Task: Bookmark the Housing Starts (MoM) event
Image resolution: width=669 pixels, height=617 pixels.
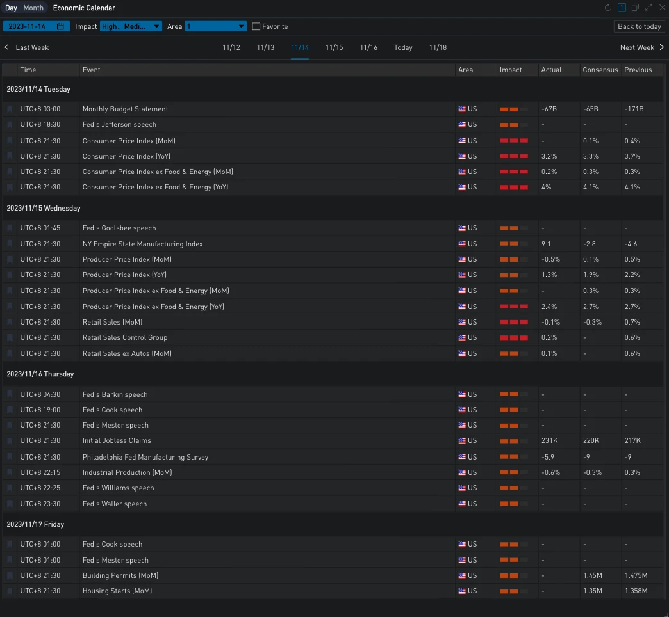Action: [x=10, y=591]
